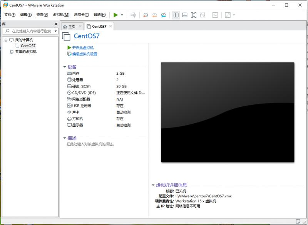This screenshot has width=308, height=225.
Task: Click the green power on button
Action: pos(115,15)
